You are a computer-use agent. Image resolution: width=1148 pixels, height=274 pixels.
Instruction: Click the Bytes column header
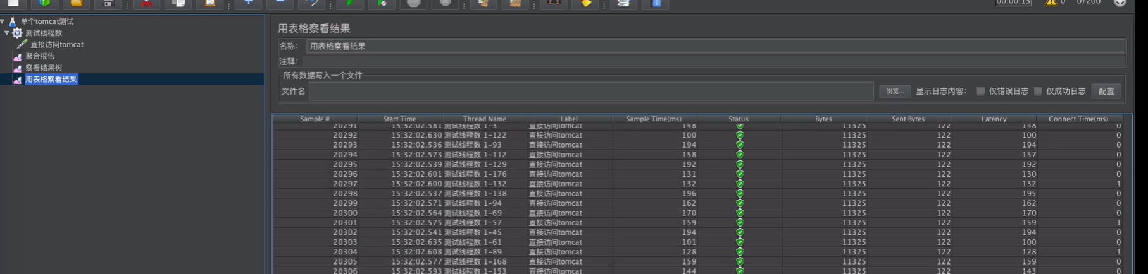point(823,119)
